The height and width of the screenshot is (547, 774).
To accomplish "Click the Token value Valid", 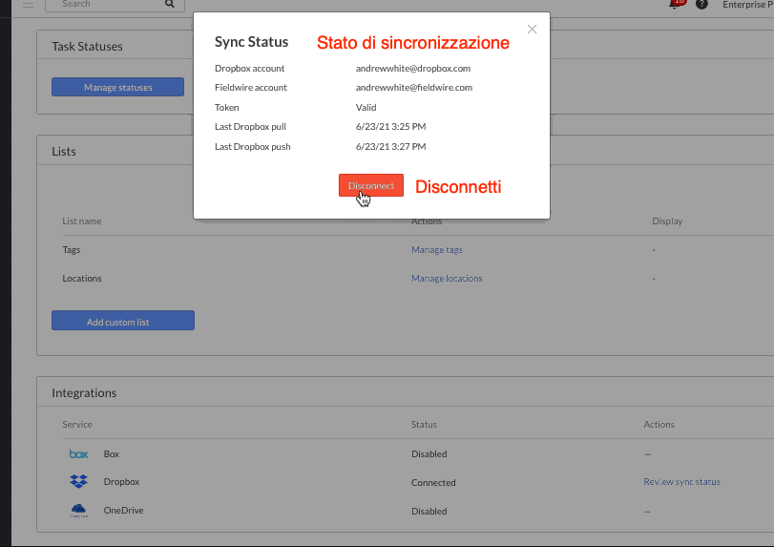I will click(366, 107).
